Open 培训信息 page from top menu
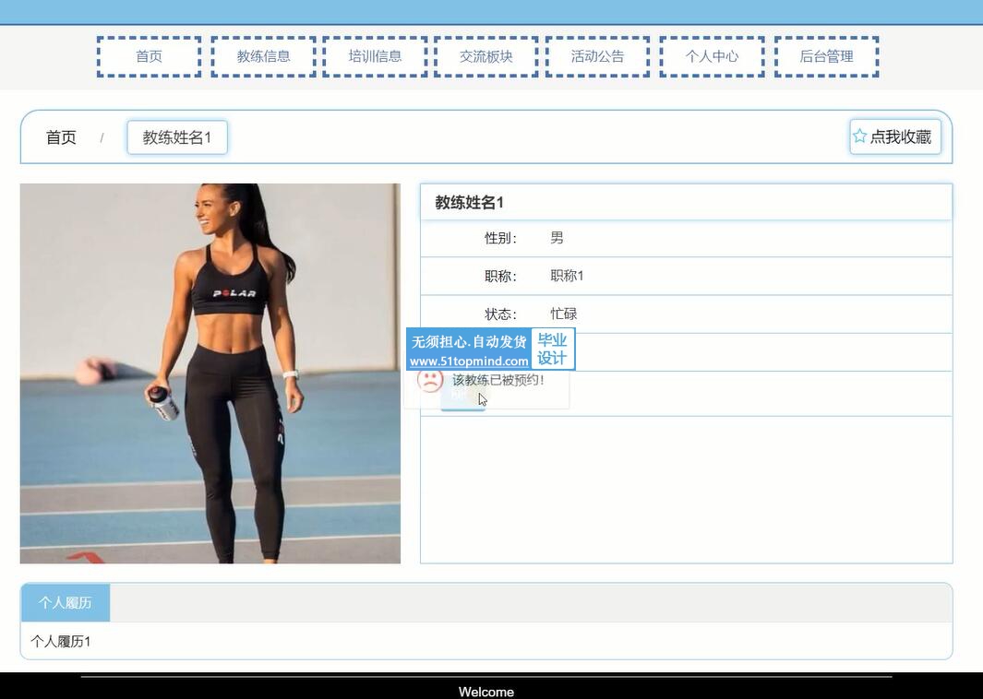 coord(375,56)
